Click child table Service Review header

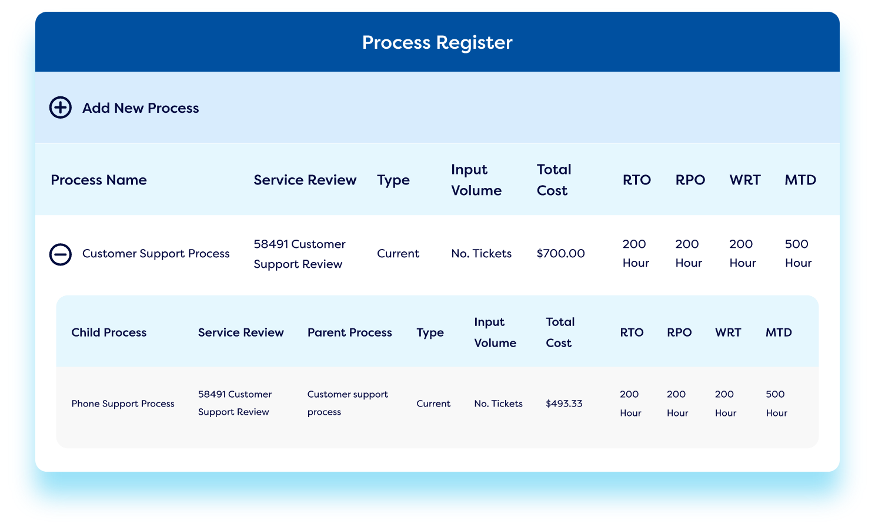(241, 332)
